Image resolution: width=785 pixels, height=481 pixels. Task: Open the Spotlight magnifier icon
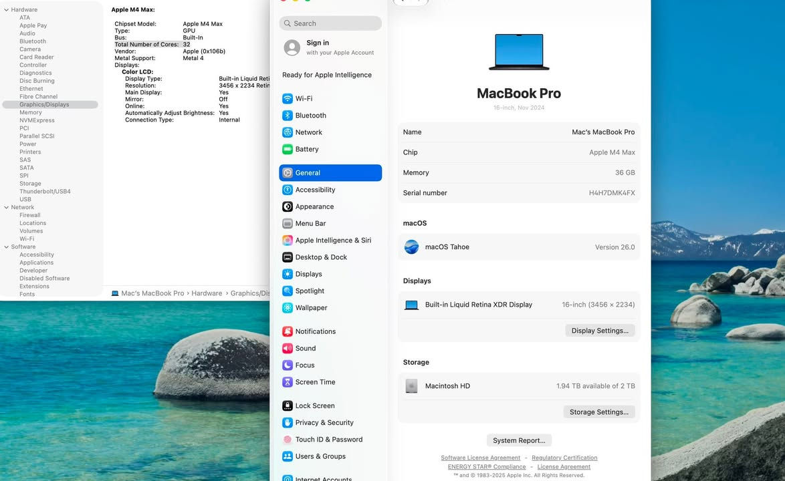click(x=288, y=291)
